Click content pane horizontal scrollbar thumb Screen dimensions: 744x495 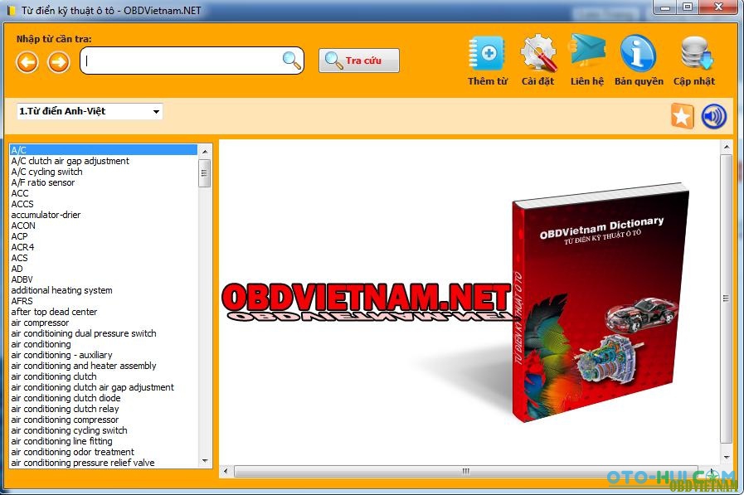click(x=465, y=471)
